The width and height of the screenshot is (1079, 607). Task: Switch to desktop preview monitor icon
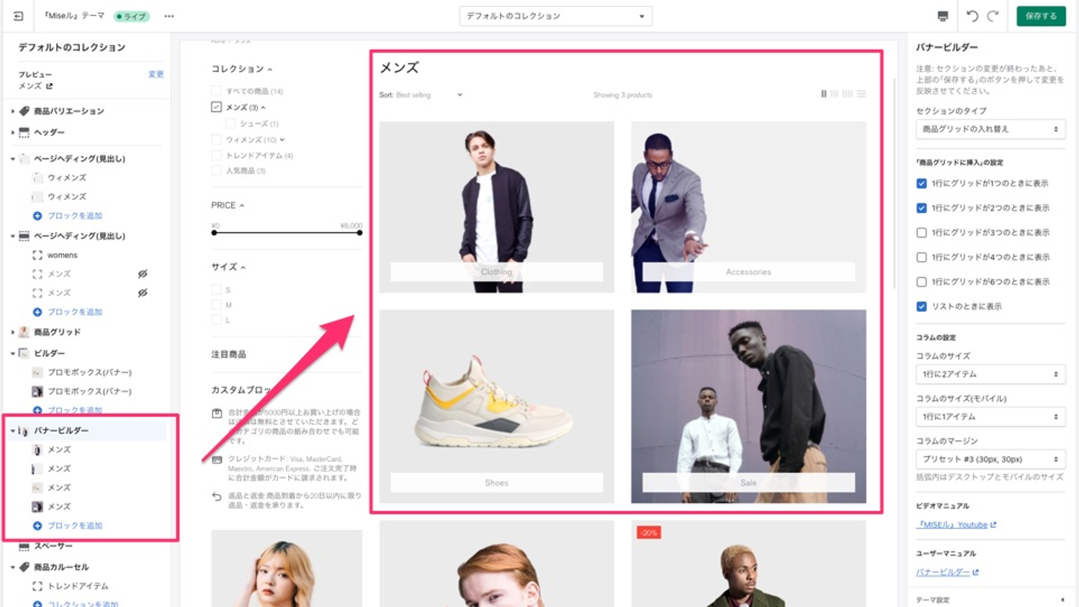(943, 16)
